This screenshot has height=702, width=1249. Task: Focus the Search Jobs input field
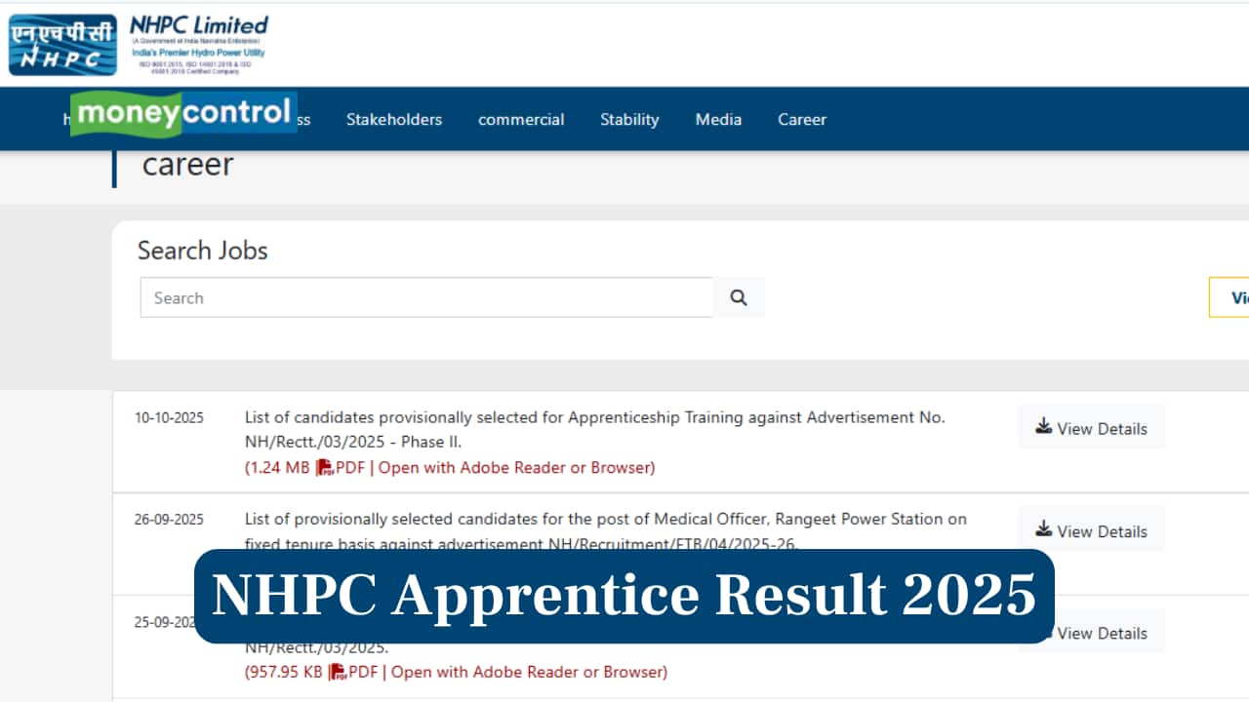tap(426, 297)
